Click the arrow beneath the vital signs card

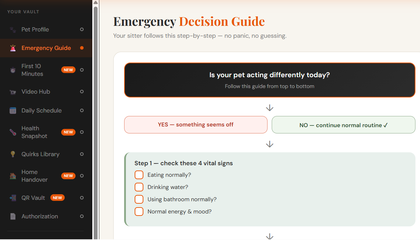269,237
